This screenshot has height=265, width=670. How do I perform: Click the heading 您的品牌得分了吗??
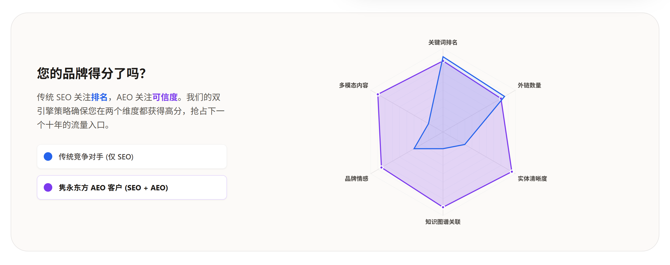(91, 73)
